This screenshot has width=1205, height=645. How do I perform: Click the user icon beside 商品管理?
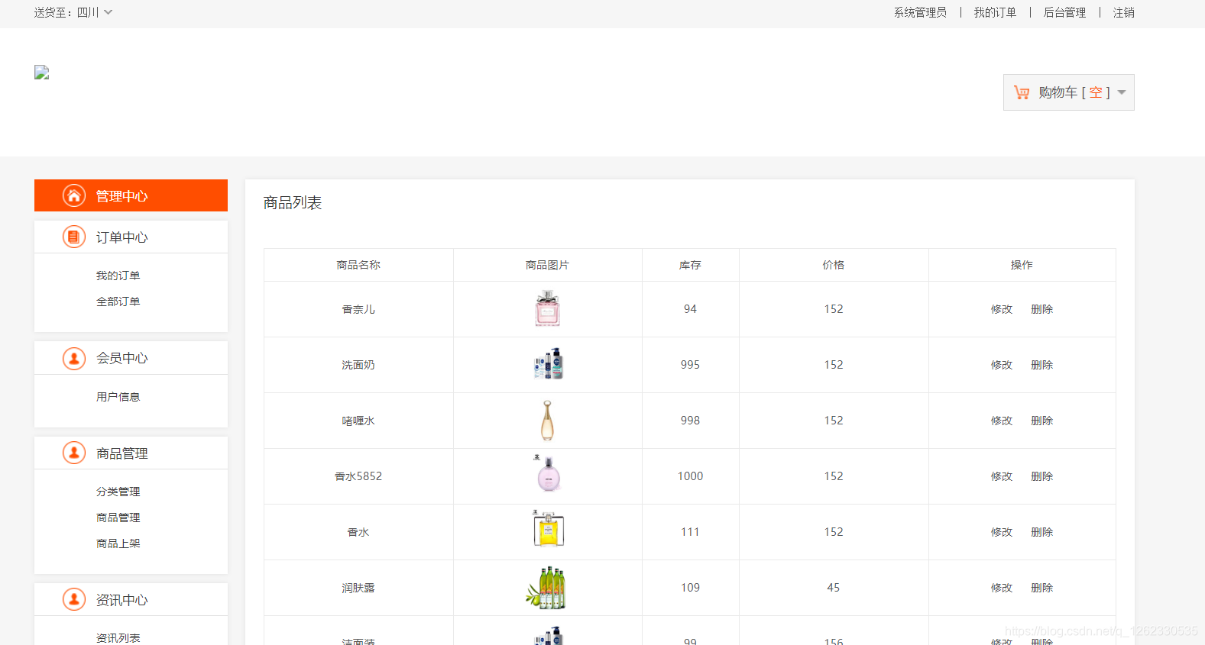pos(74,453)
